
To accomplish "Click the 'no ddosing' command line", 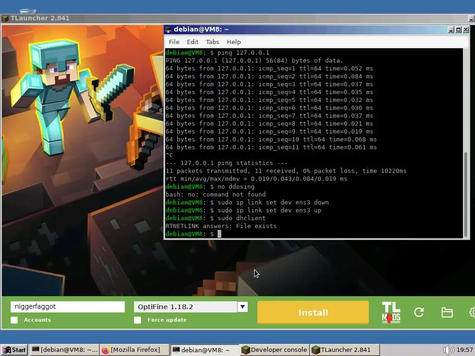I will [x=210, y=186].
